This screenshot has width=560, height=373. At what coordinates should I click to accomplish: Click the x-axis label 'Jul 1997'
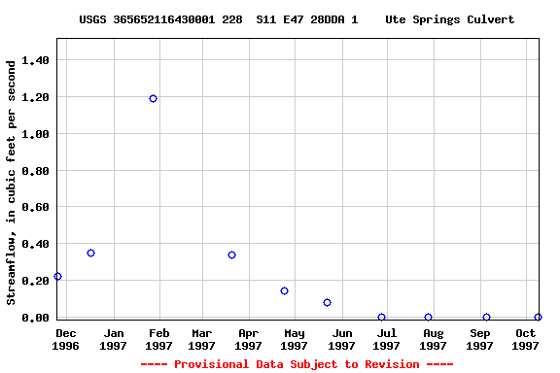386,339
